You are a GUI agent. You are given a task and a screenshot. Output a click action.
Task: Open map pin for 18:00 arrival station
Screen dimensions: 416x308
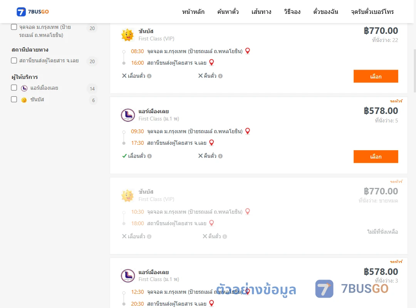(x=211, y=223)
